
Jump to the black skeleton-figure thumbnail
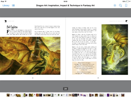click(76, 95)
